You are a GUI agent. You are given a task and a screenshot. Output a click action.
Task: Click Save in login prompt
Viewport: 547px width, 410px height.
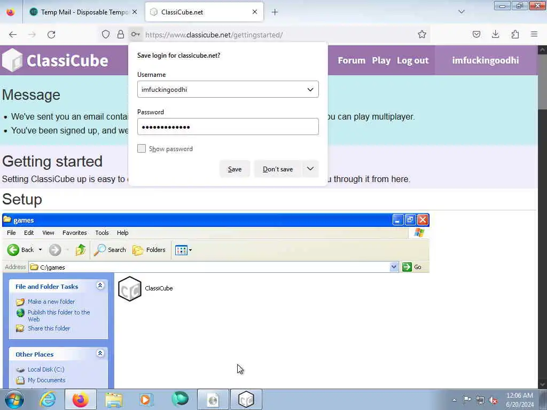point(235,169)
